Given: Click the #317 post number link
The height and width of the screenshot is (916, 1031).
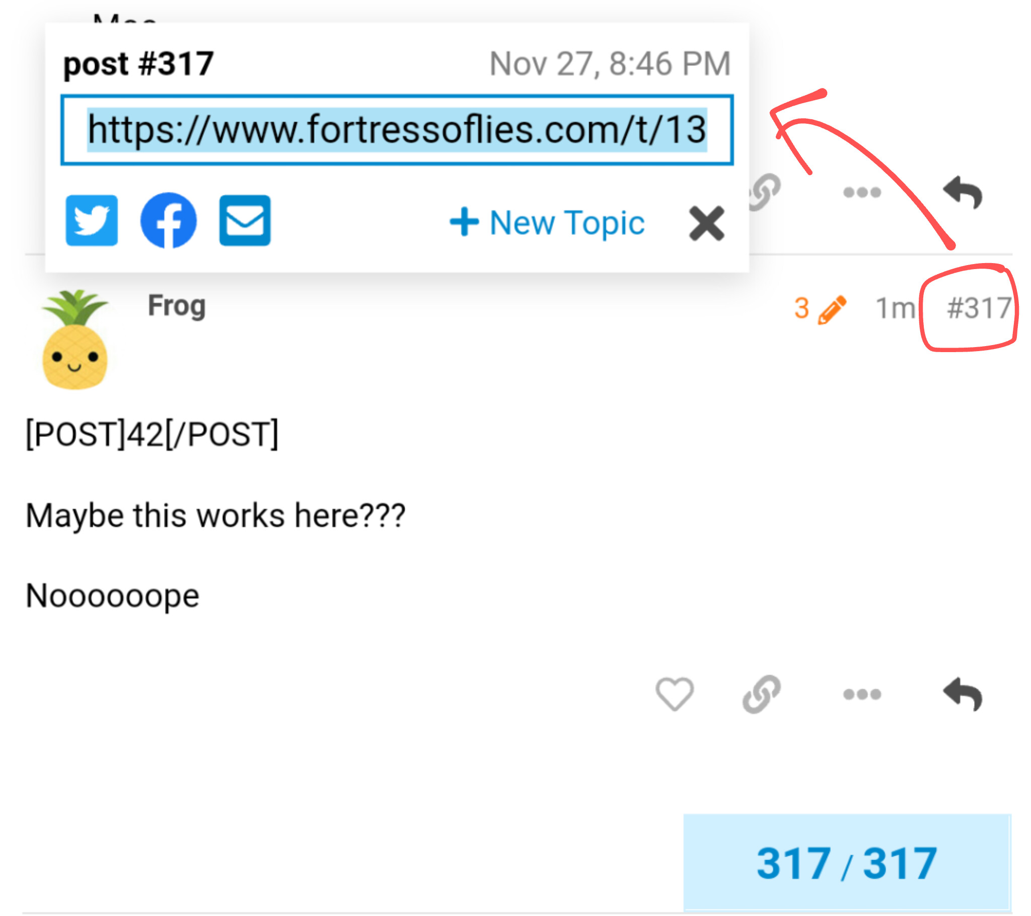Looking at the screenshot, I should (979, 308).
